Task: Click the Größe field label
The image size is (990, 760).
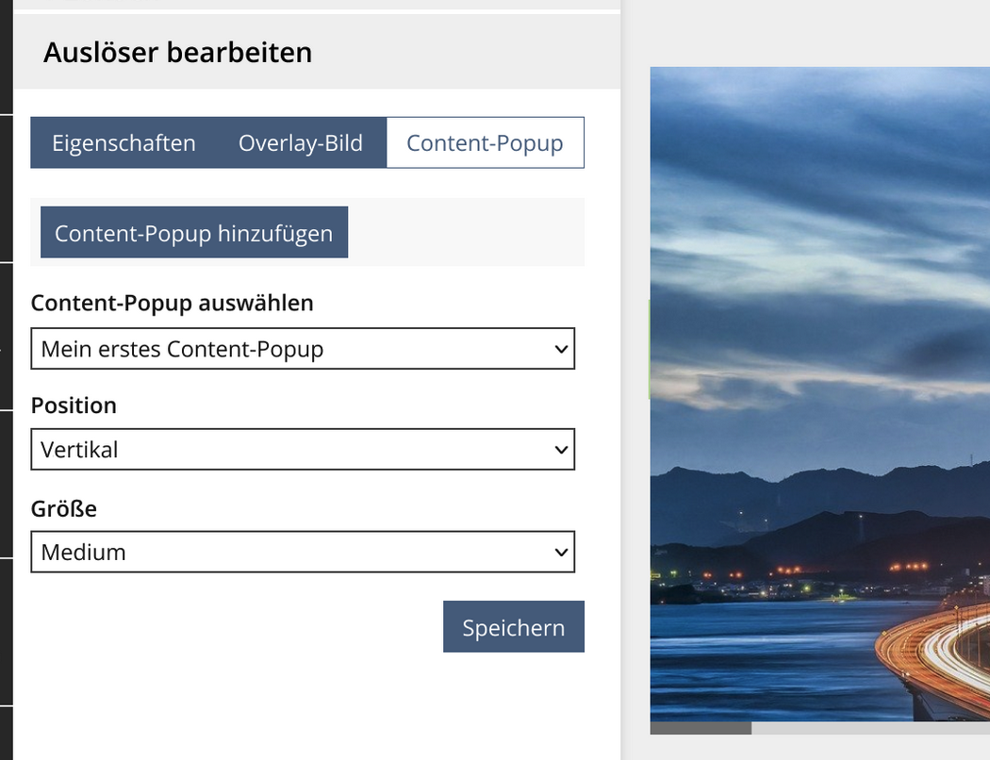Action: [x=64, y=509]
